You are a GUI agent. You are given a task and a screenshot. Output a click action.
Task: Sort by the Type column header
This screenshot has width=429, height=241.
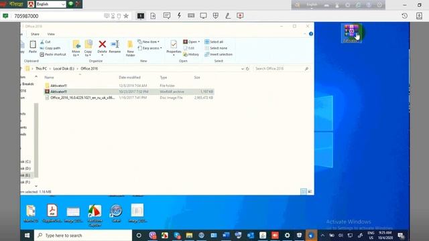tap(164, 78)
